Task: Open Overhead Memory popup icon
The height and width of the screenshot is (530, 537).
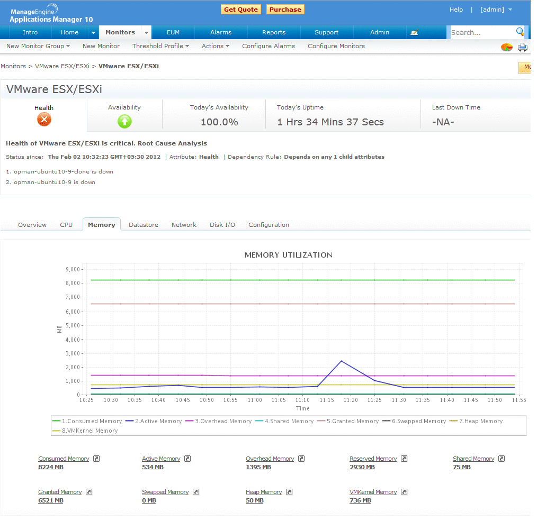Action: 301,459
